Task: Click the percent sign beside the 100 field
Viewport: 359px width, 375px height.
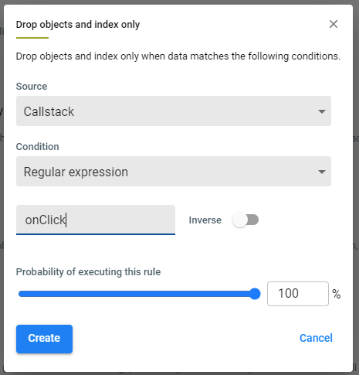Action: click(x=336, y=294)
